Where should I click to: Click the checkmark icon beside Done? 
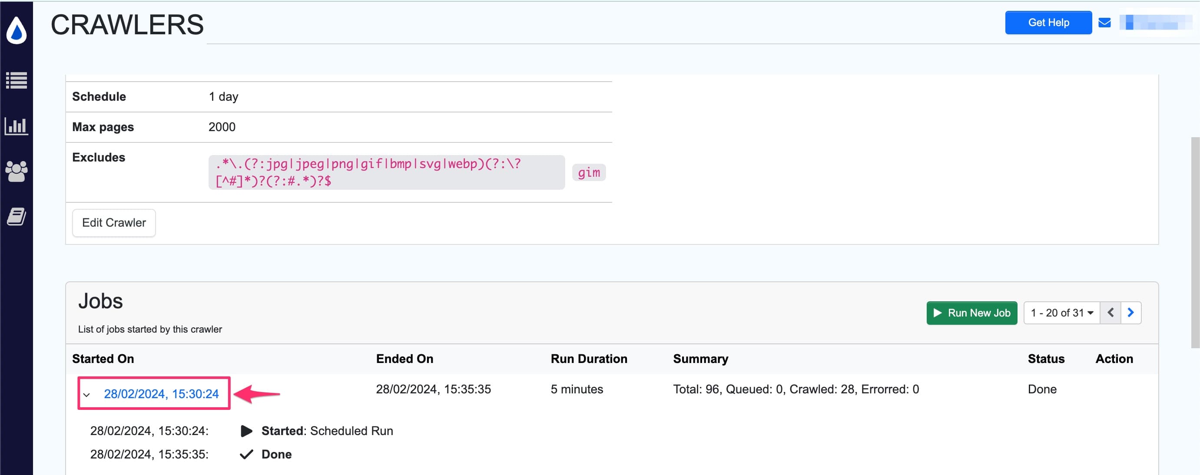click(246, 454)
